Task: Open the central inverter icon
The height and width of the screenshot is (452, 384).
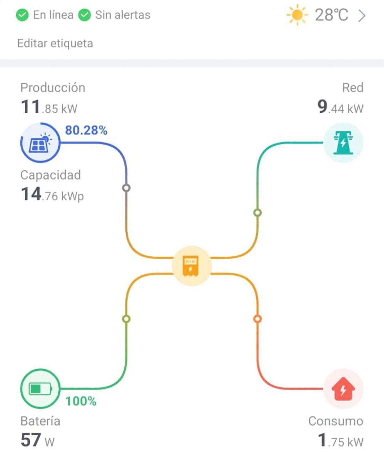Action: (x=192, y=266)
